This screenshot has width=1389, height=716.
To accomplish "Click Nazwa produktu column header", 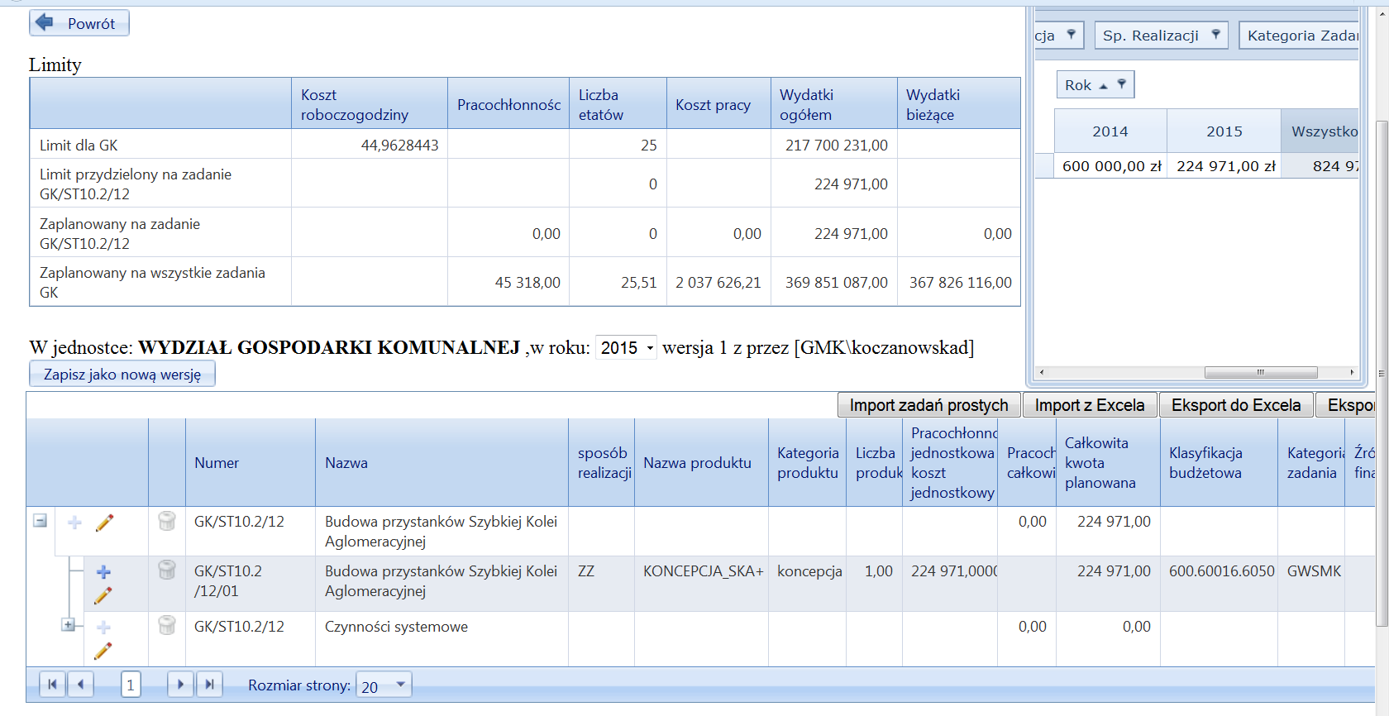I will (x=701, y=463).
